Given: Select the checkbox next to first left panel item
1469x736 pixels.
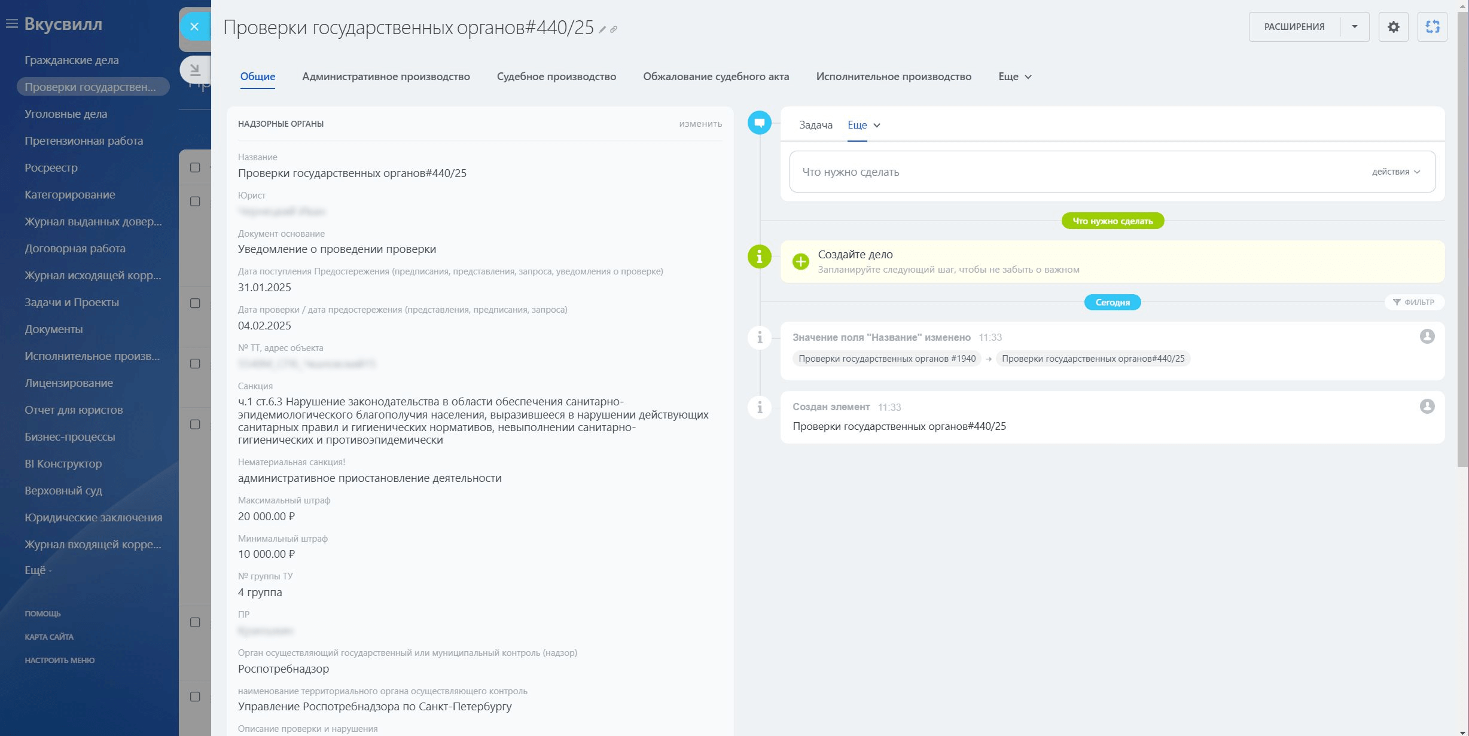Looking at the screenshot, I should (195, 167).
